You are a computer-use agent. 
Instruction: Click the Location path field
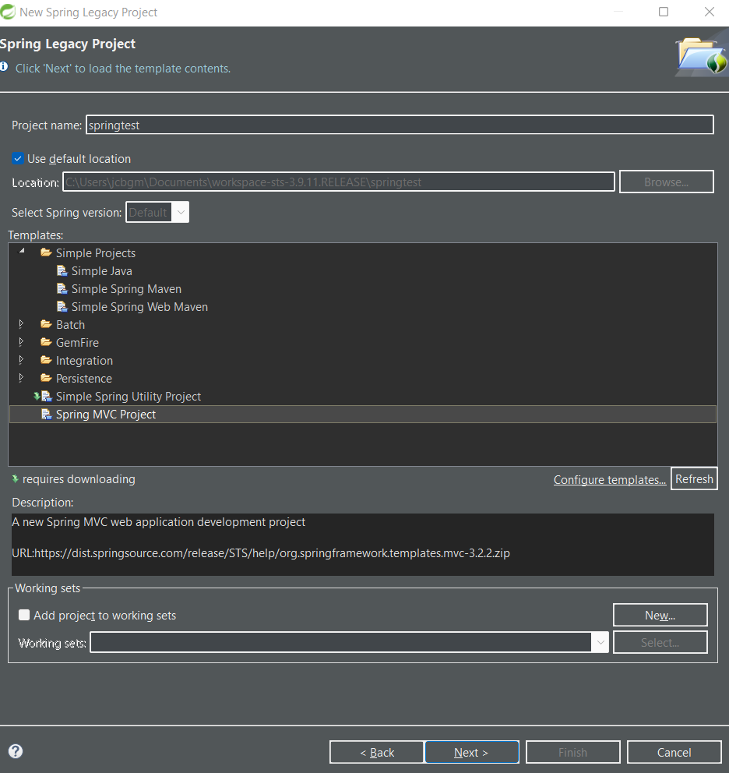click(x=339, y=182)
